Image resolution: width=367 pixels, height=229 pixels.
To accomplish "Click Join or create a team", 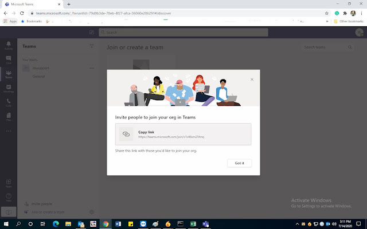I will pyautogui.click(x=48, y=212).
